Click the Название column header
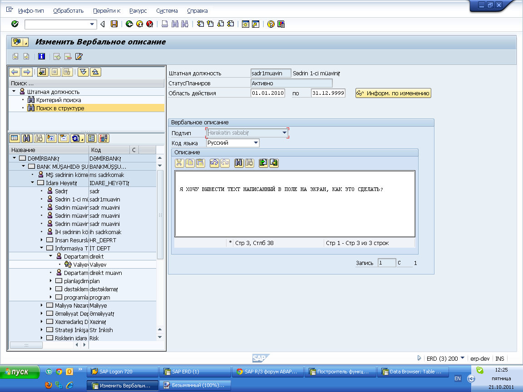This screenshot has width=523, height=392. (49, 150)
